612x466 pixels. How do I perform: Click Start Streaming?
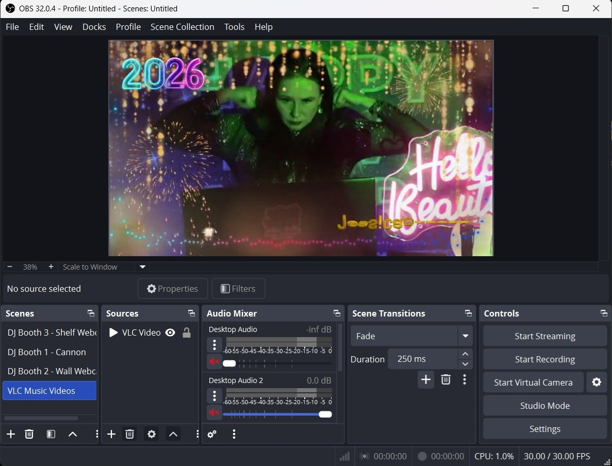(x=544, y=336)
